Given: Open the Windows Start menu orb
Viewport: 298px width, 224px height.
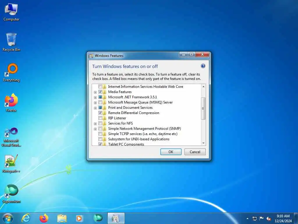Looking at the screenshot, I should [x=8, y=218].
